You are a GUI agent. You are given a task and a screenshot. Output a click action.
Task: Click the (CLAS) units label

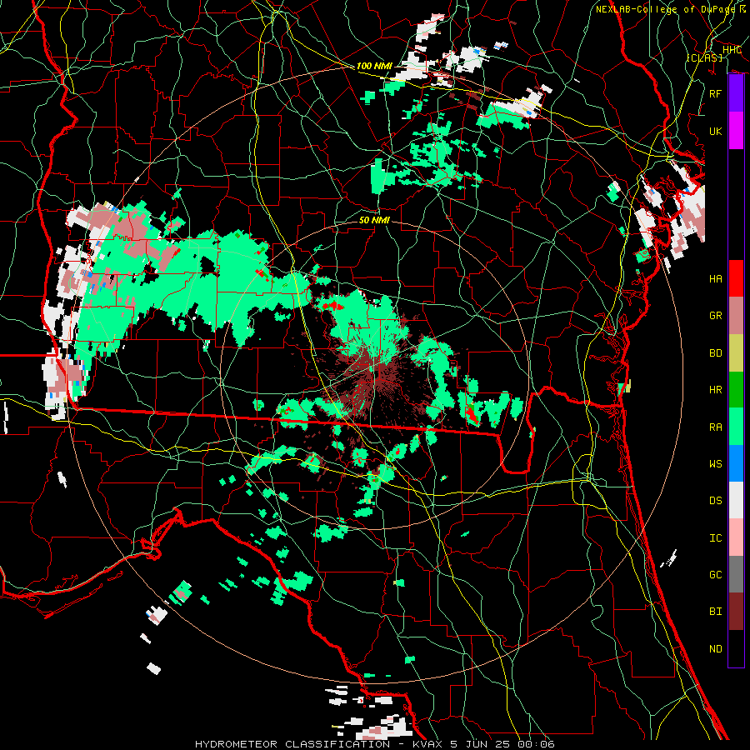coord(704,57)
